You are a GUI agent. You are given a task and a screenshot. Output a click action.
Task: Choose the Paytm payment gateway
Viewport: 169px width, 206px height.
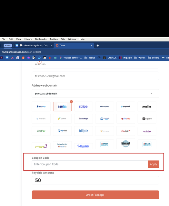tap(62, 107)
